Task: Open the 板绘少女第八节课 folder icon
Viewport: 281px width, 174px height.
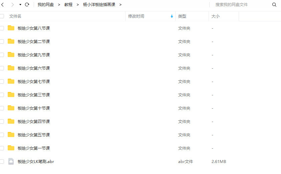Action: [11, 28]
